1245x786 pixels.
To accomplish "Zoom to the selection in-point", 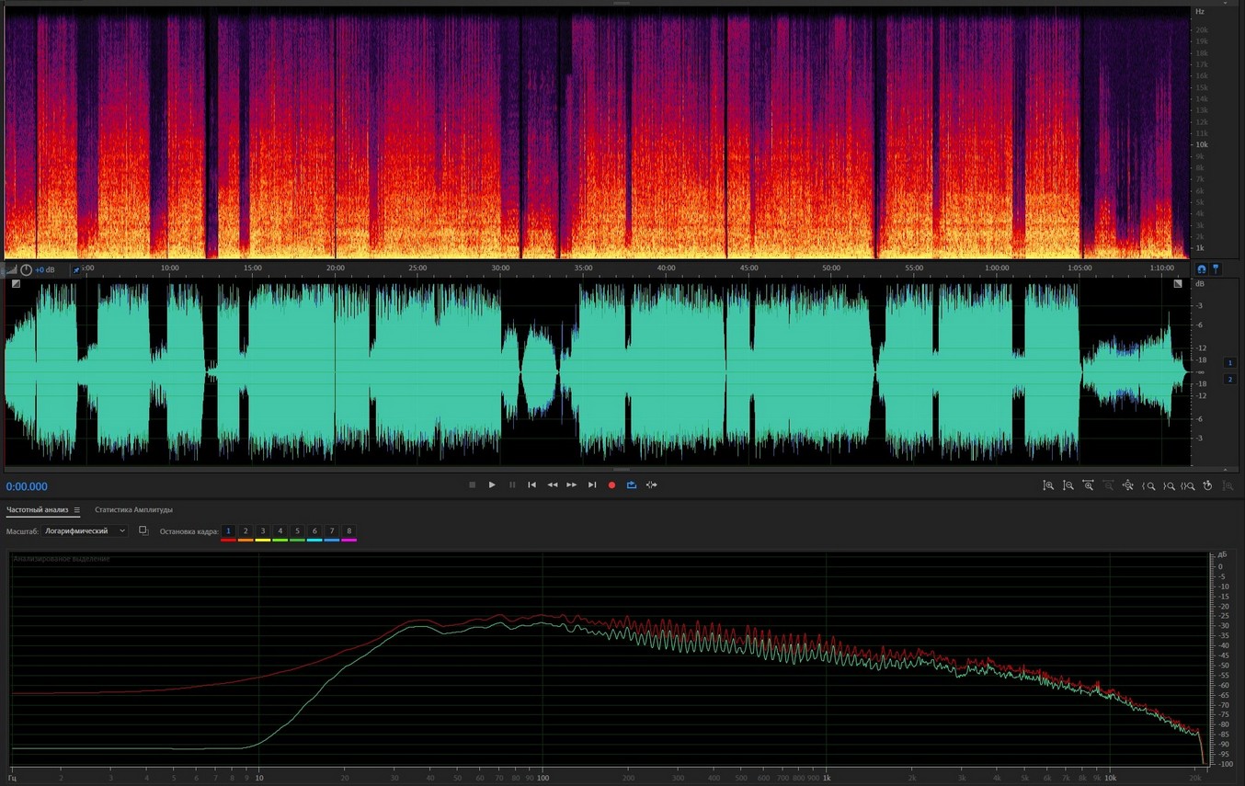I will point(1148,485).
